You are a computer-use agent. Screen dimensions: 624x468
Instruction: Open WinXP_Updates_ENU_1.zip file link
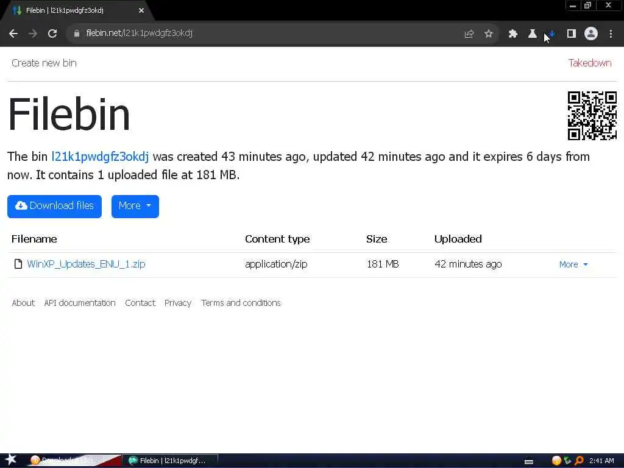86,264
